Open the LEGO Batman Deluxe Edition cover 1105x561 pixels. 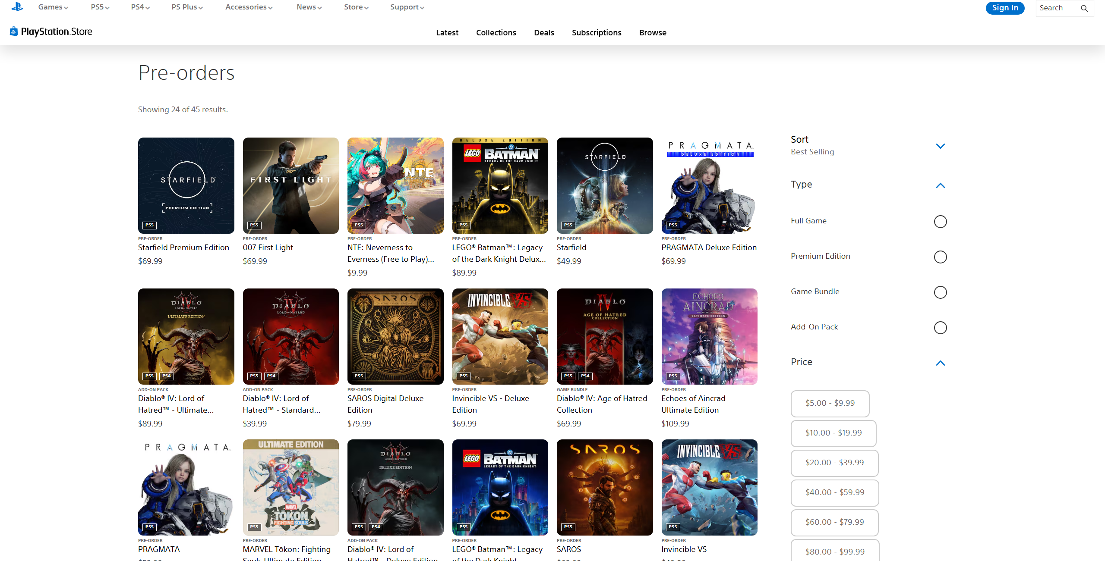(x=500, y=185)
